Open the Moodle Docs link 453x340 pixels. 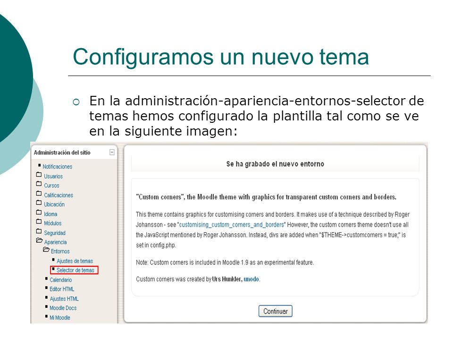63,308
